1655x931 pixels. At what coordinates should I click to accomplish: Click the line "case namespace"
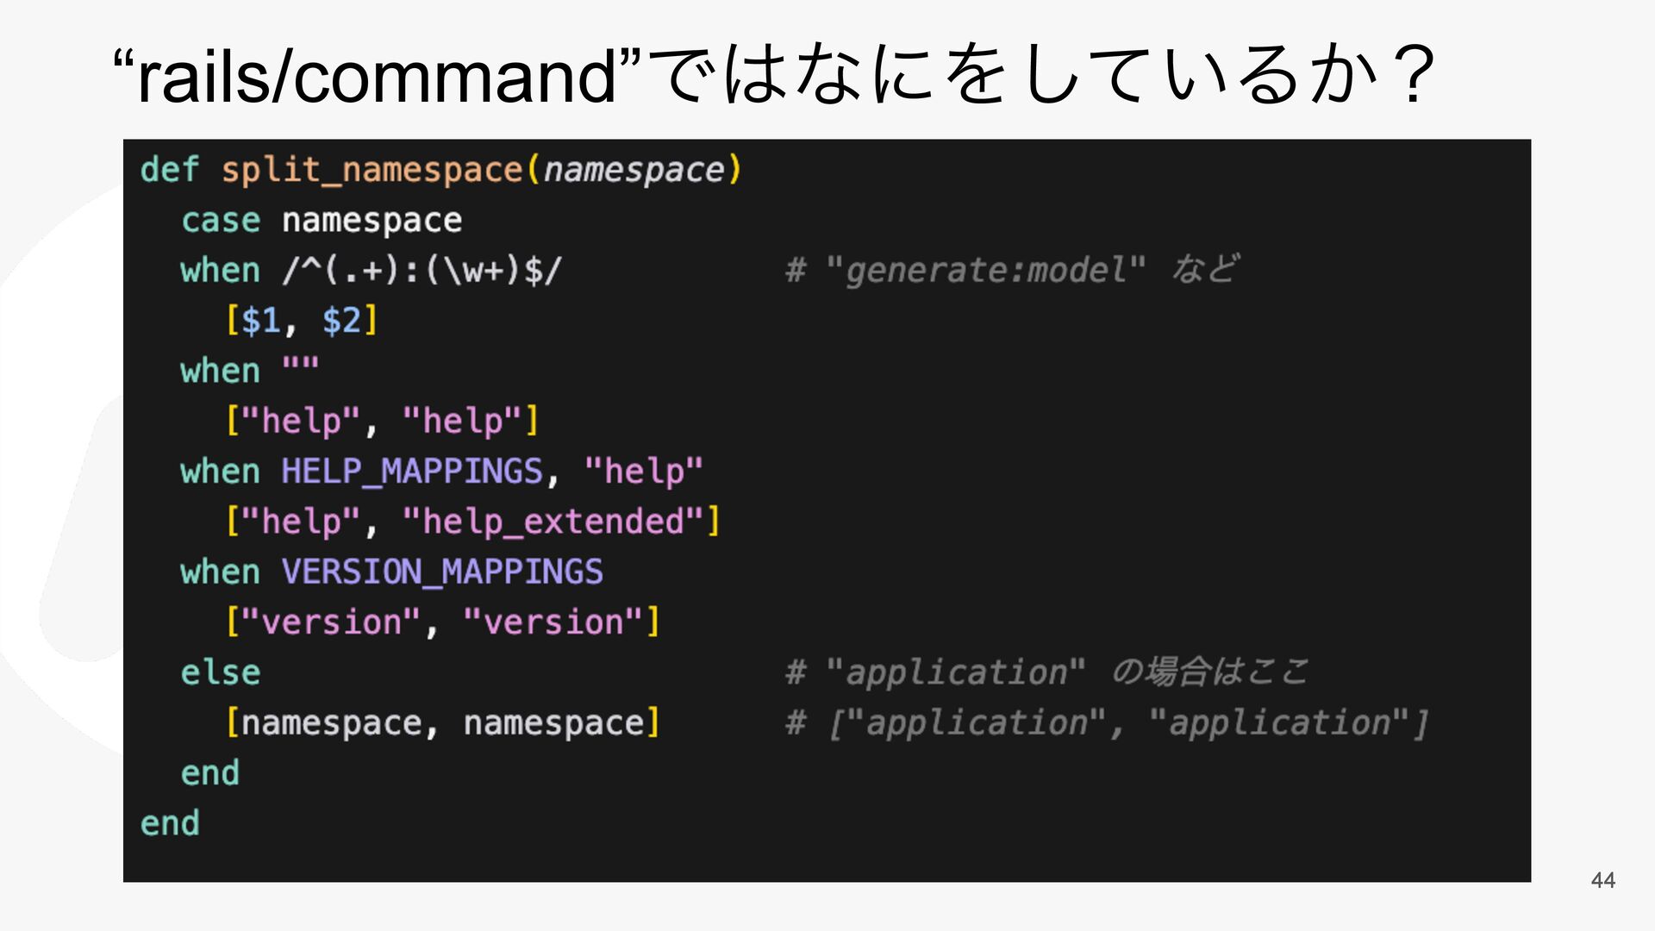[x=322, y=221]
